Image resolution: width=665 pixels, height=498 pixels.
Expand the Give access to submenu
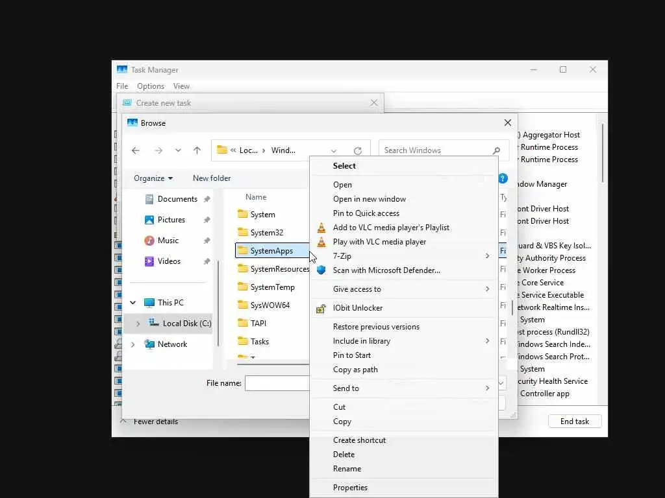pos(404,289)
